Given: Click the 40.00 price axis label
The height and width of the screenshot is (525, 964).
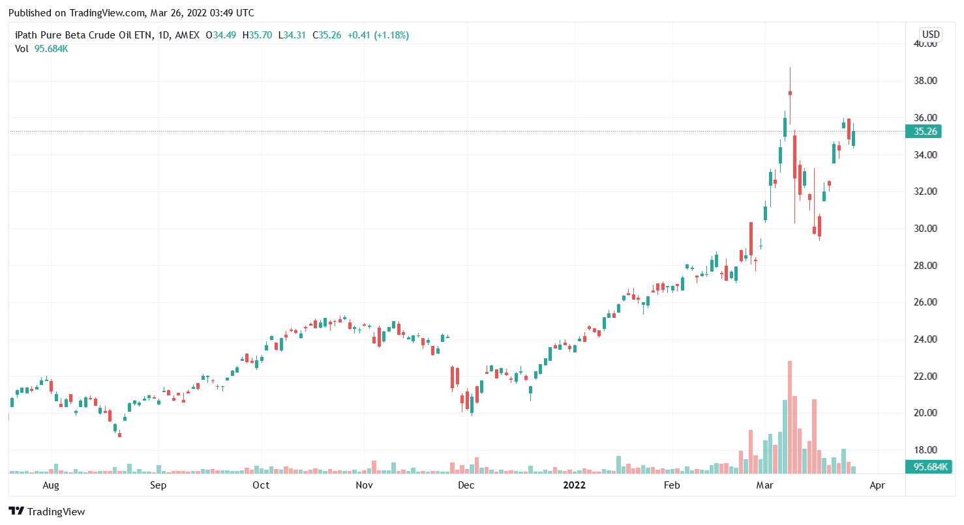Looking at the screenshot, I should [926, 44].
